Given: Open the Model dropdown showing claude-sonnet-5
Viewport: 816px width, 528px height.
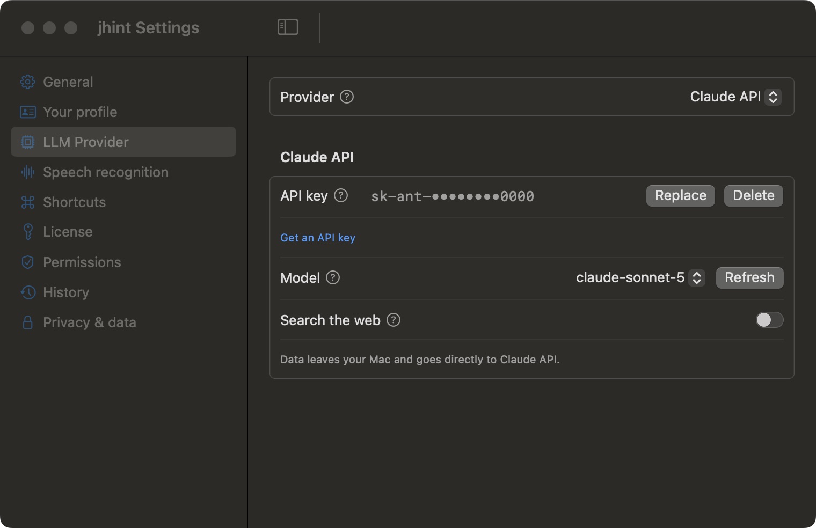Looking at the screenshot, I should (x=640, y=277).
